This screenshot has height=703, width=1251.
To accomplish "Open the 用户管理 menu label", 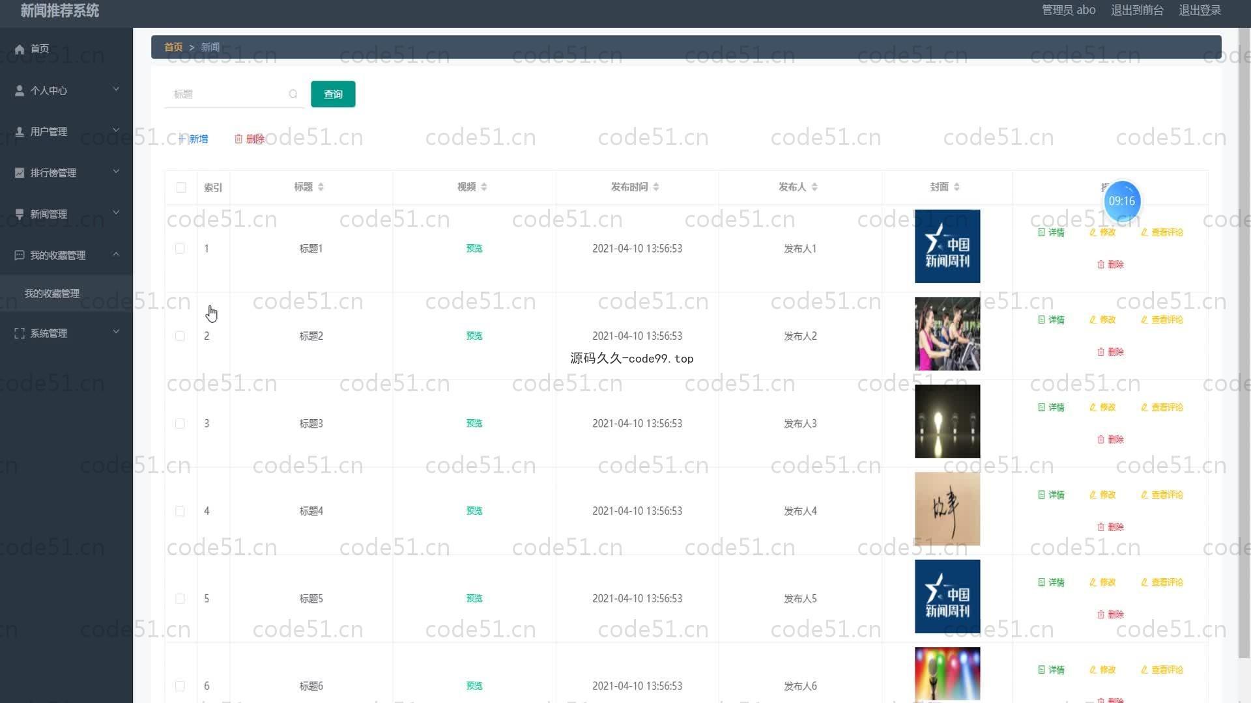I will click(x=49, y=131).
